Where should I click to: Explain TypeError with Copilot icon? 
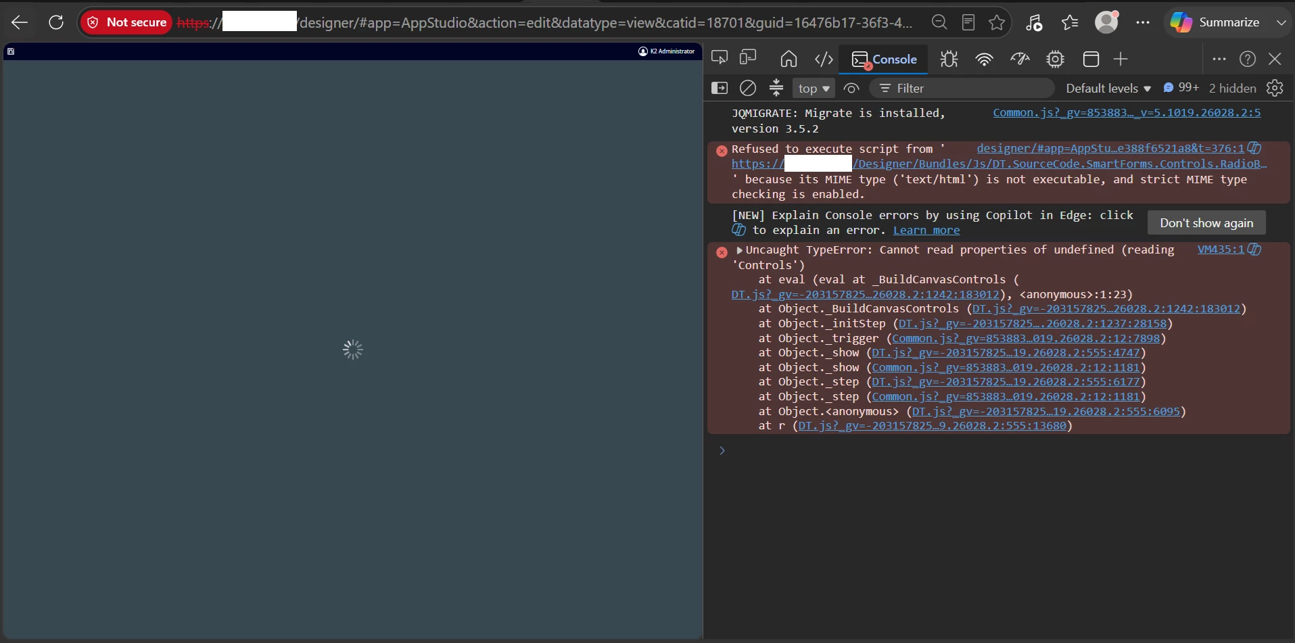click(1254, 249)
